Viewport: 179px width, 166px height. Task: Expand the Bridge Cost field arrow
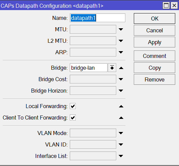tap(121, 79)
